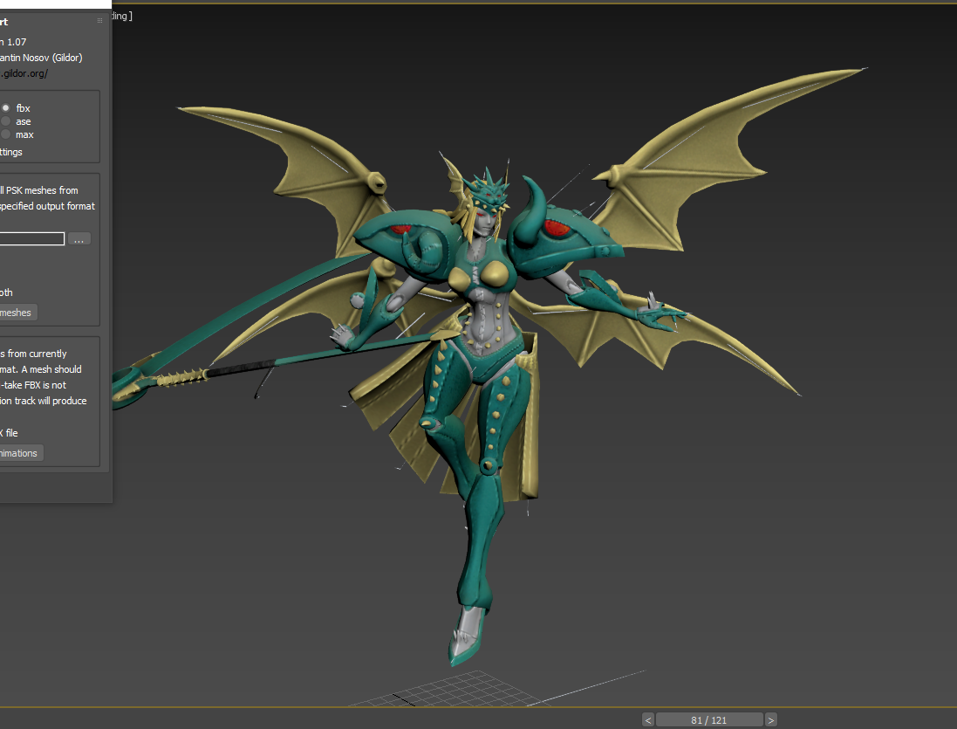957x729 pixels.
Task: Click the 'ttings' group label text
Action: point(11,152)
